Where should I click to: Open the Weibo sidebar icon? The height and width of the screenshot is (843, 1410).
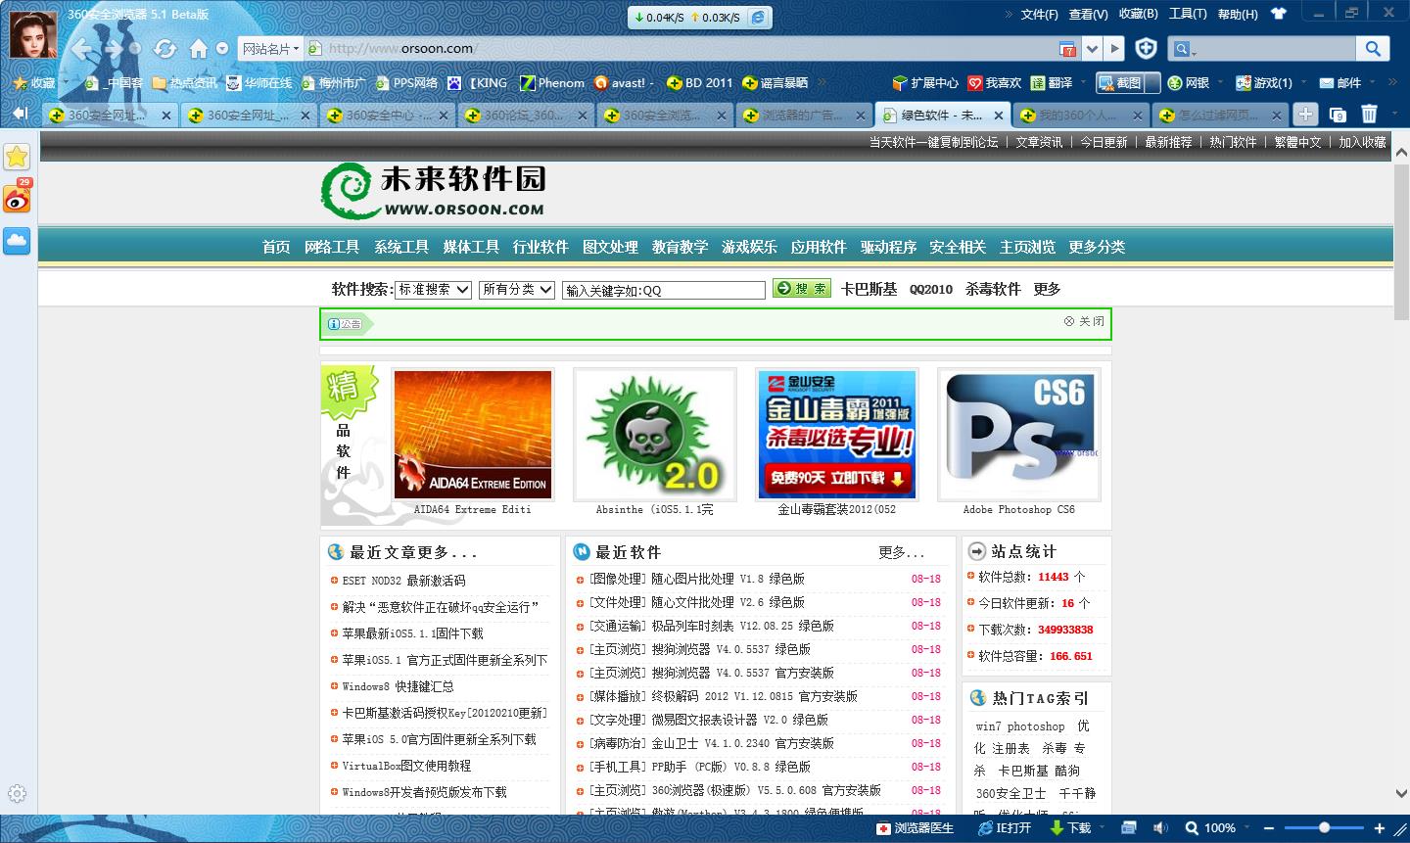click(17, 199)
